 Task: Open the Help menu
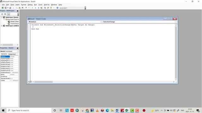click(60, 5)
